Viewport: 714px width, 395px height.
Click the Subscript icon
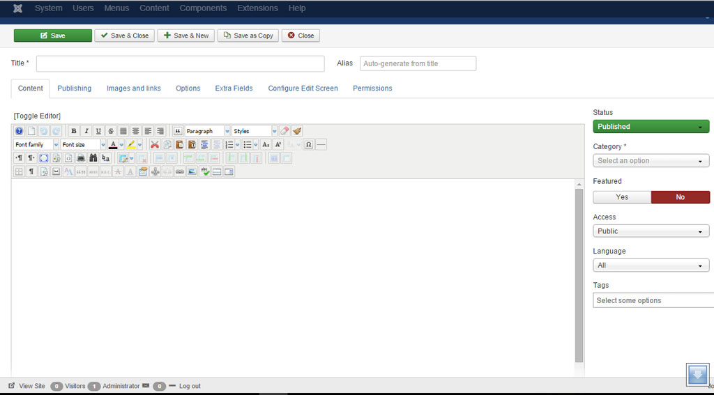[266, 145]
